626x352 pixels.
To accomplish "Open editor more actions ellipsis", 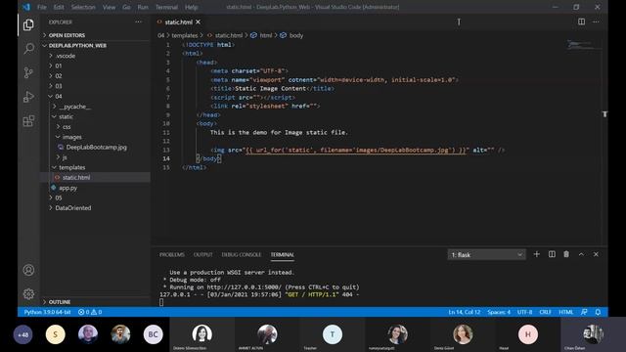I will [x=596, y=22].
